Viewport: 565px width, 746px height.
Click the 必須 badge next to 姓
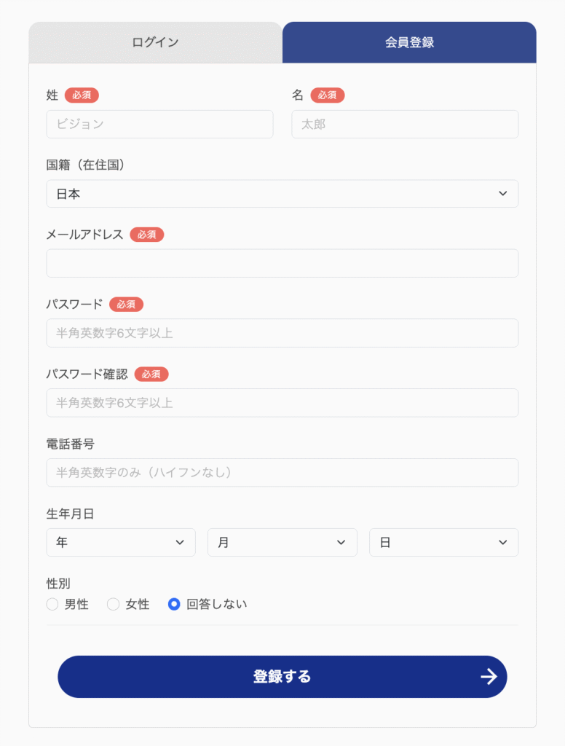click(x=82, y=95)
